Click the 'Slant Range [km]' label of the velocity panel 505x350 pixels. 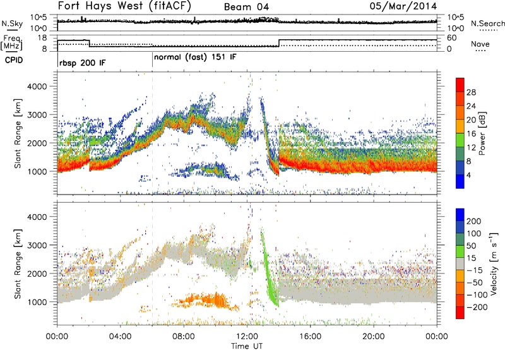tap(18, 263)
